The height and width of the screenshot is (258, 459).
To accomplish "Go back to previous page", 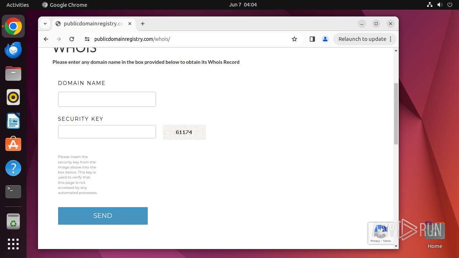I will pyautogui.click(x=46, y=39).
